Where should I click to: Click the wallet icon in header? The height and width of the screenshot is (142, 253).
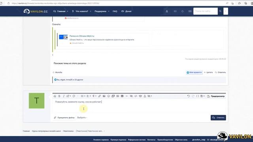tap(190, 11)
